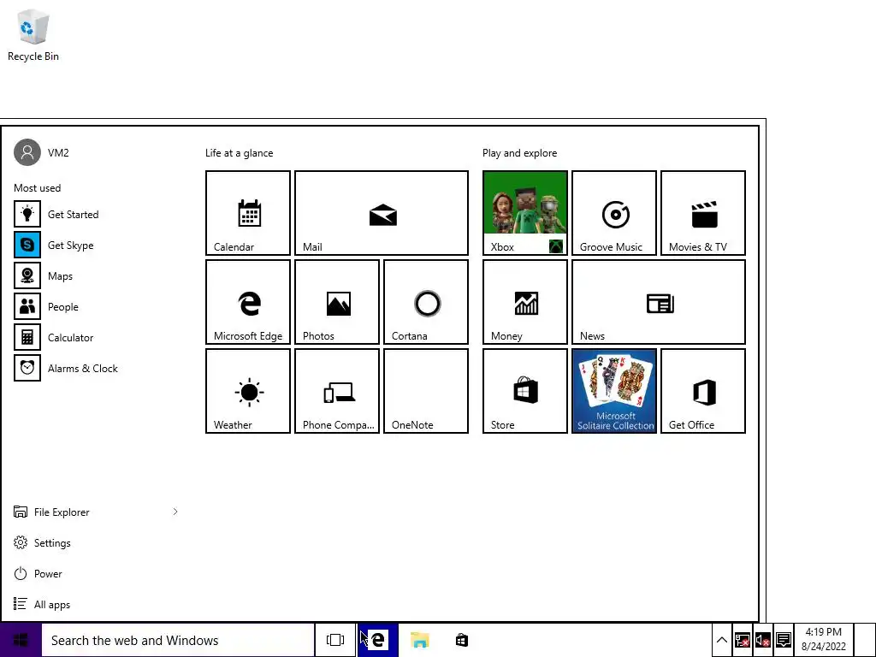Click the taskbar clock showing 4:19 PM

(824, 640)
